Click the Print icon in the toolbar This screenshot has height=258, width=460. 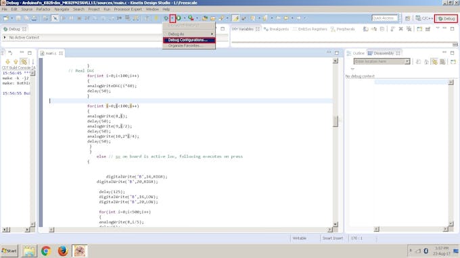[34, 18]
